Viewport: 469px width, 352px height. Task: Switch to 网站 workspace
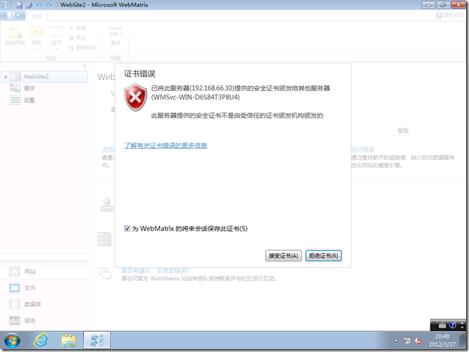44,271
